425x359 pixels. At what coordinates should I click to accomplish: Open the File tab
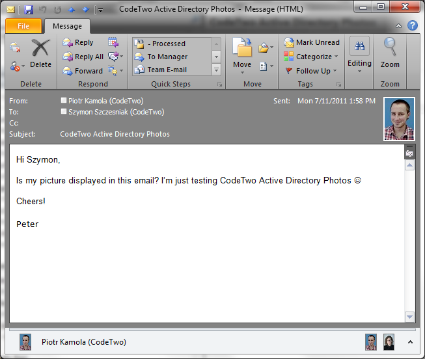click(x=23, y=26)
